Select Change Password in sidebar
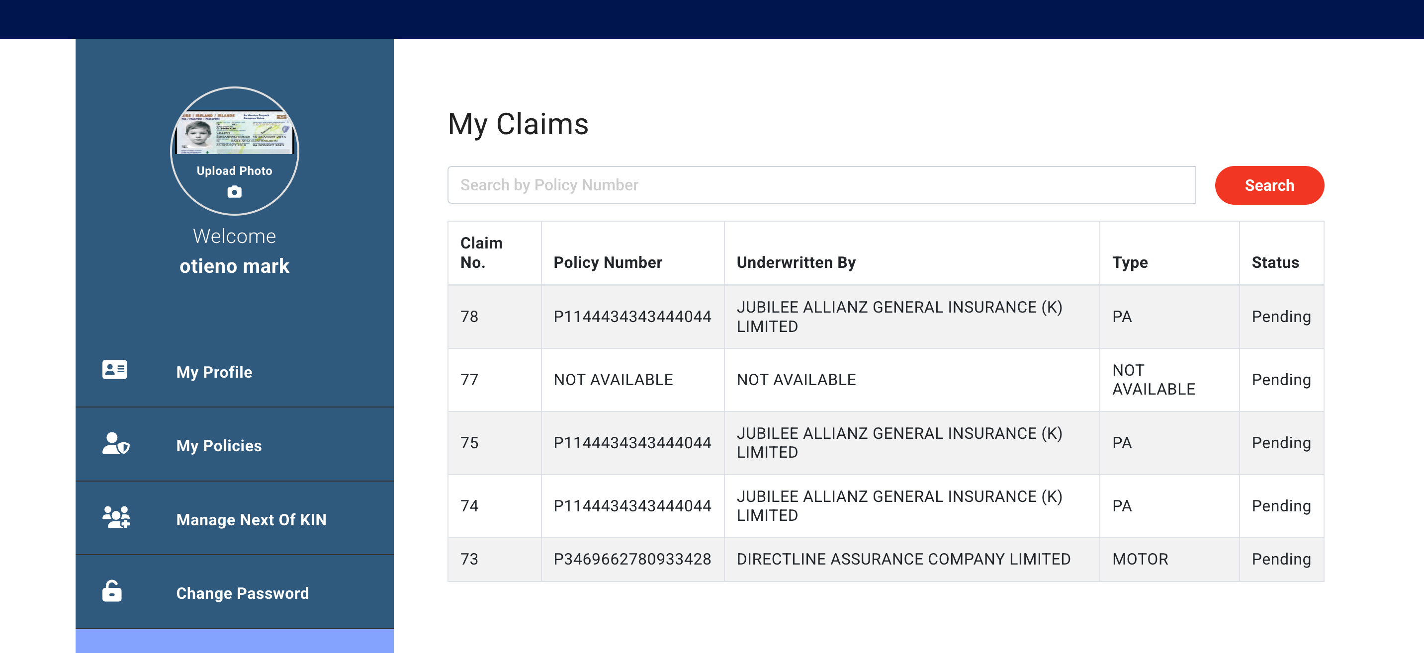This screenshot has height=653, width=1424. coord(242,593)
